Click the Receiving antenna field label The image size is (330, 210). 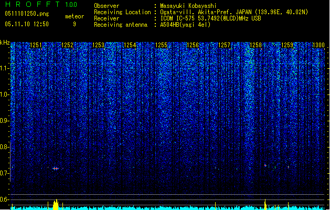pos(121,25)
